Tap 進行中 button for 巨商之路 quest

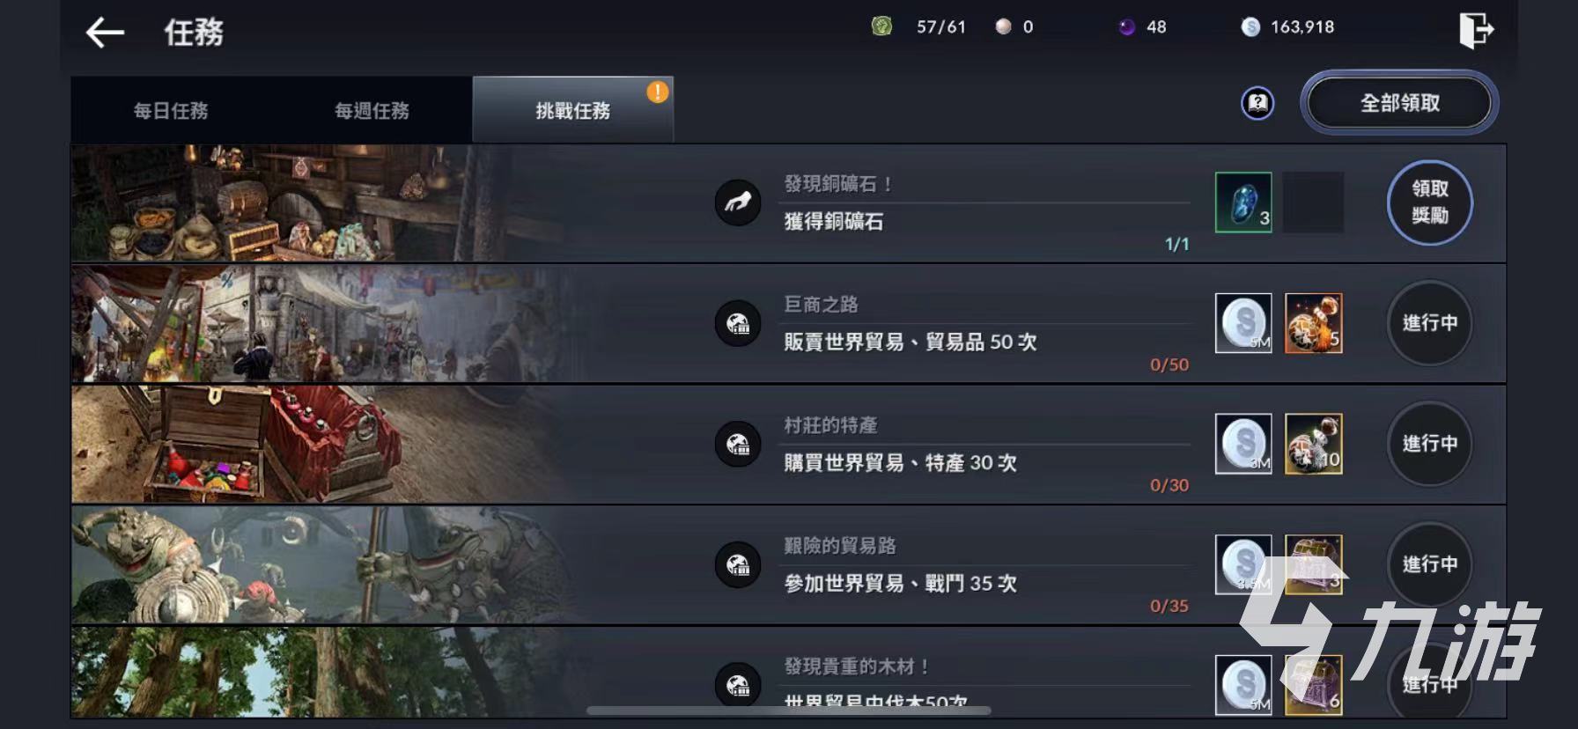[1430, 323]
